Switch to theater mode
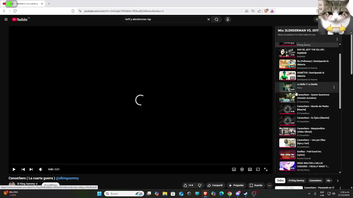The width and height of the screenshot is (353, 198). click(x=250, y=169)
